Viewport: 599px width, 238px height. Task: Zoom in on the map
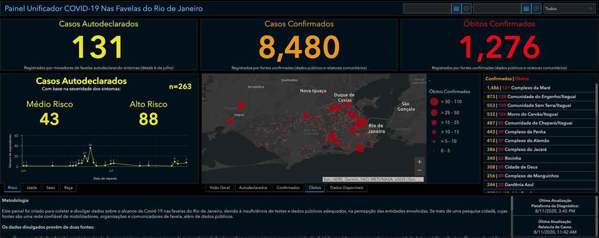point(419,162)
